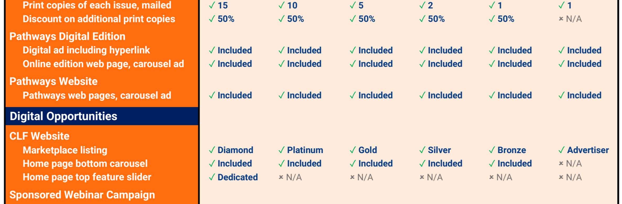Click the checkmark beside Dedicated

212,177
